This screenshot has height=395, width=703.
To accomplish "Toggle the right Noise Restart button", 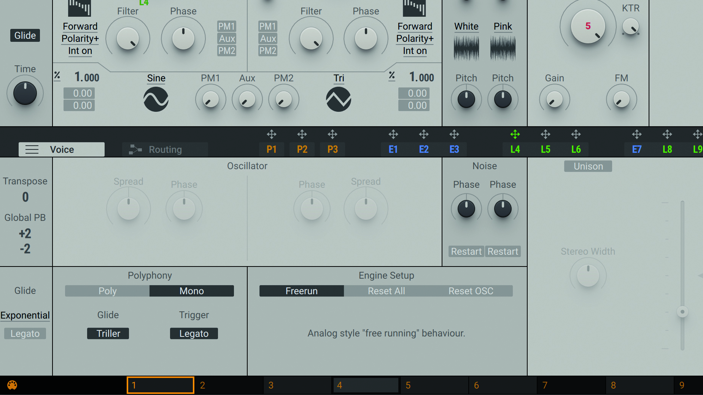I will click(503, 251).
